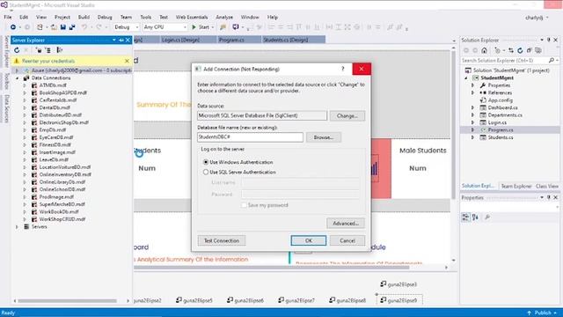Screen dimensions: 563x317
Task: Click Cancel in Add Connection dialog
Action: coord(347,240)
